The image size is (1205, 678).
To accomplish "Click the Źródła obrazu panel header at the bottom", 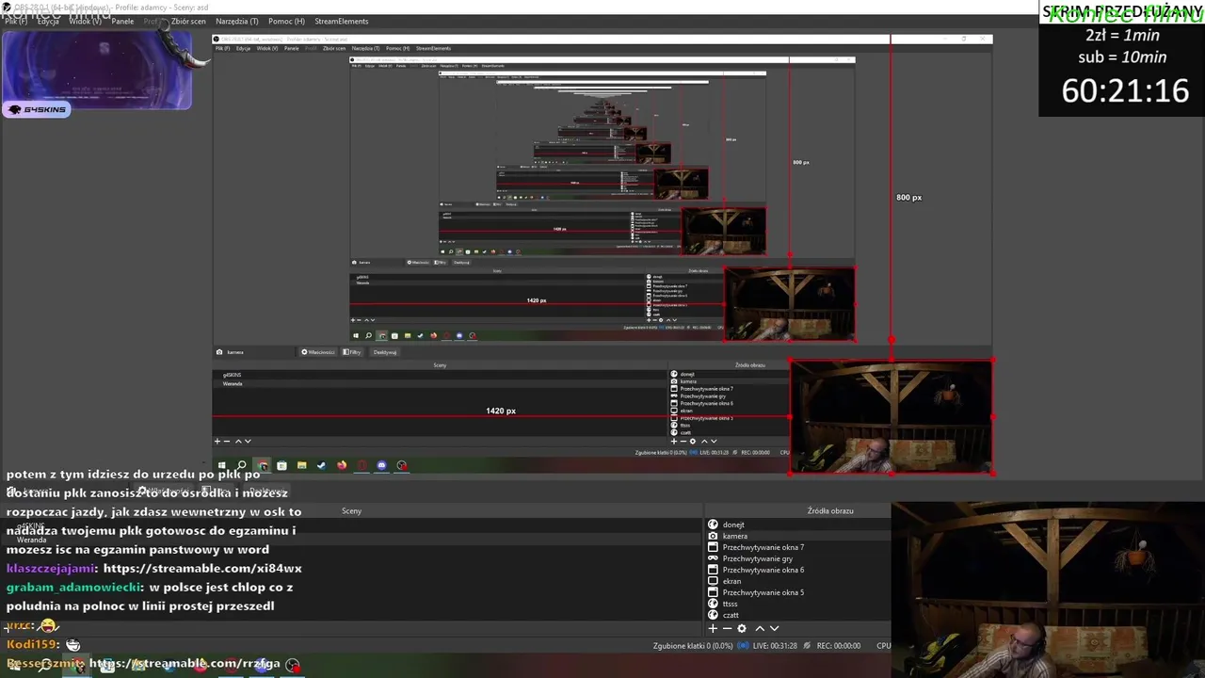I will coord(830,510).
